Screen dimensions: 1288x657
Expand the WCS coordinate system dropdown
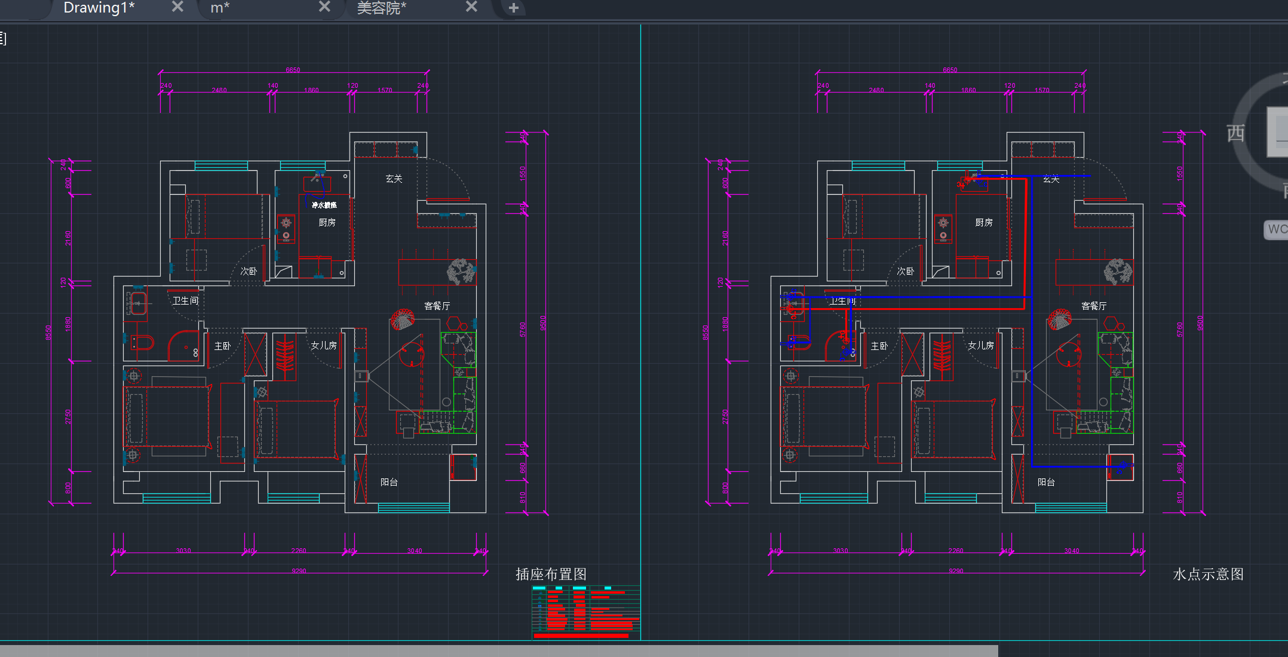pyautogui.click(x=1277, y=229)
